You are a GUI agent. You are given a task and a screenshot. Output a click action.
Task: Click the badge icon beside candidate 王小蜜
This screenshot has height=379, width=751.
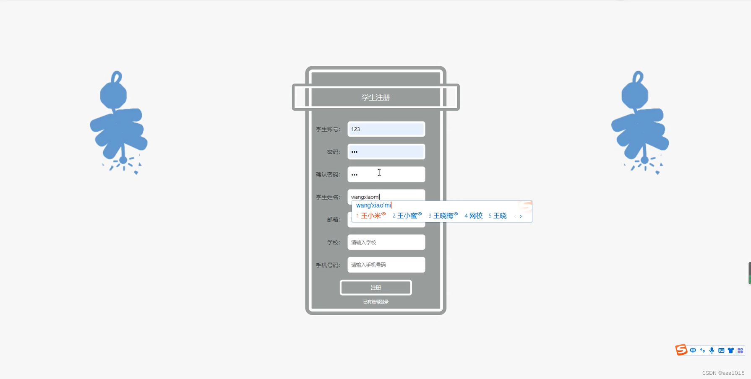click(x=420, y=215)
